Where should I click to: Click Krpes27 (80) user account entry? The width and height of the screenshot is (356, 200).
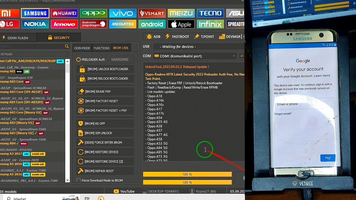tap(203, 191)
